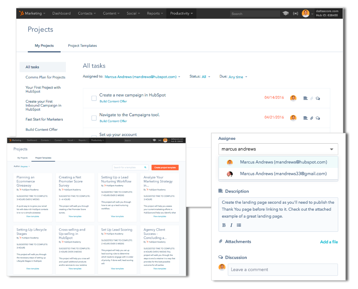The height and width of the screenshot is (289, 358).
Task: View template for Set Up Lead Scoring
Action: 117,269
